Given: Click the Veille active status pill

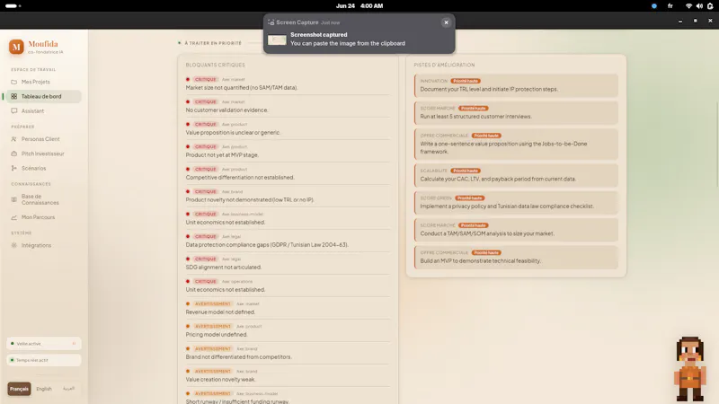Looking at the screenshot, I should tap(44, 344).
